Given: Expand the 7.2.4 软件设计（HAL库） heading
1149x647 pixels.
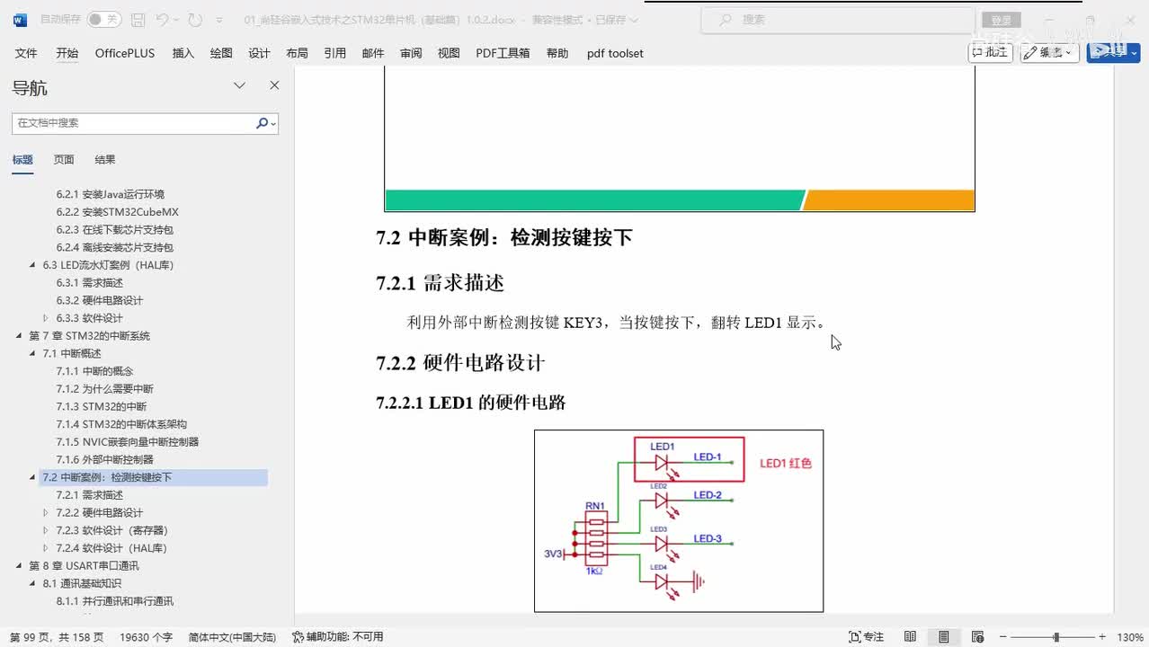Looking at the screenshot, I should pyautogui.click(x=47, y=548).
